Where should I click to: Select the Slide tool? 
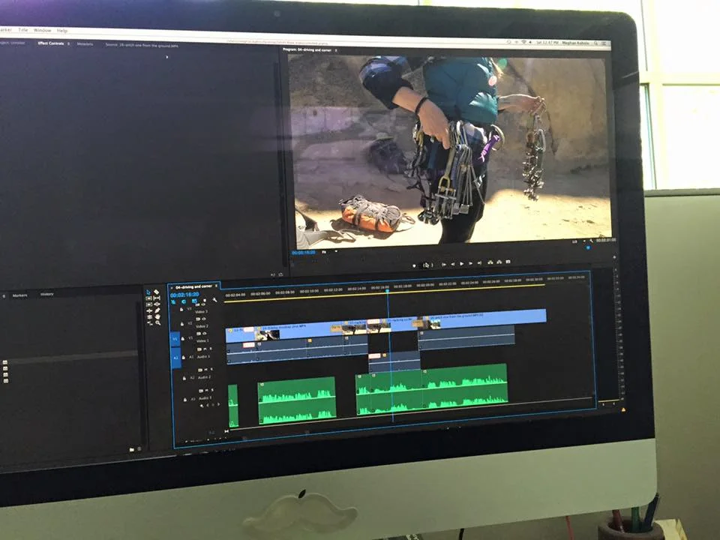157,304
